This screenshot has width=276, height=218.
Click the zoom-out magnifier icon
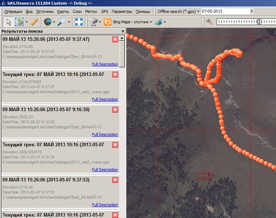209,22
